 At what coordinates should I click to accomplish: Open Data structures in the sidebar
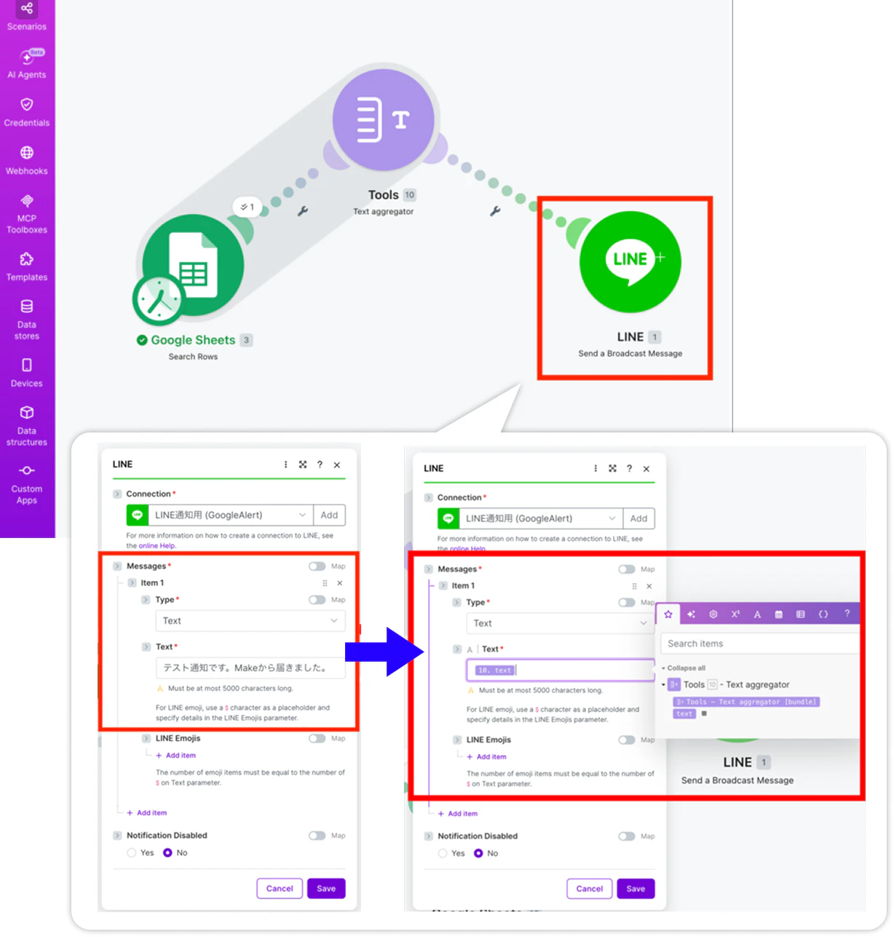[27, 426]
